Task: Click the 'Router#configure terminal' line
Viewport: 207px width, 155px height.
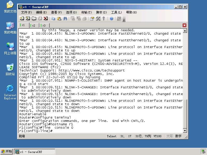Action: pyautogui.click(x=45, y=118)
